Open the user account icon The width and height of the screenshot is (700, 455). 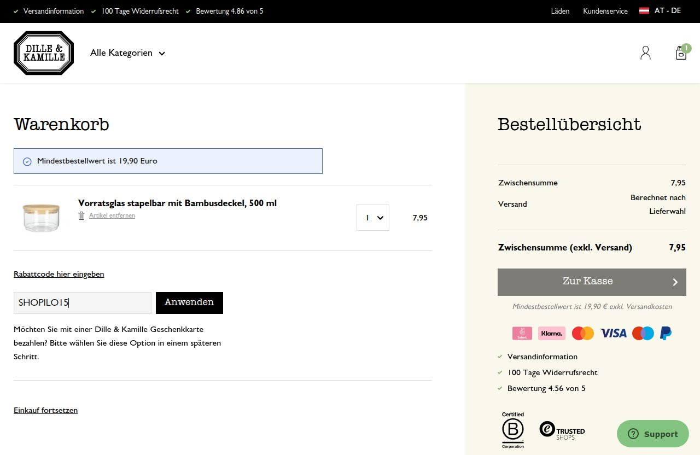[x=645, y=53]
